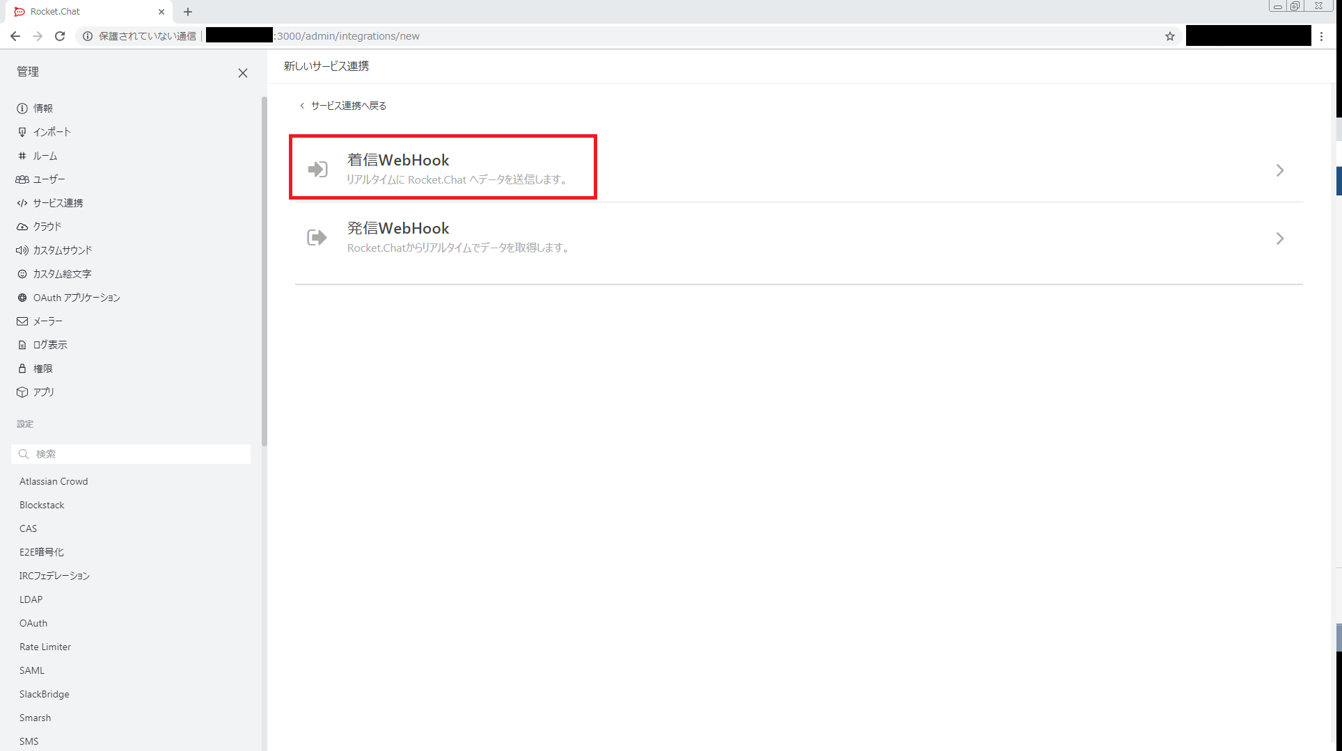
Task: Open LDAP settings entry
Action: coord(31,599)
